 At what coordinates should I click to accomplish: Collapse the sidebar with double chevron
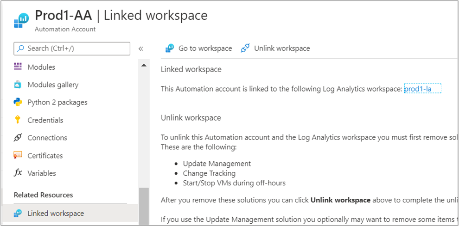click(x=140, y=49)
